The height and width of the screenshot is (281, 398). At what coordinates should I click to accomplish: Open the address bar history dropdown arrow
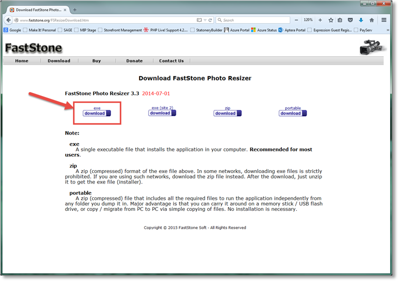(x=205, y=20)
